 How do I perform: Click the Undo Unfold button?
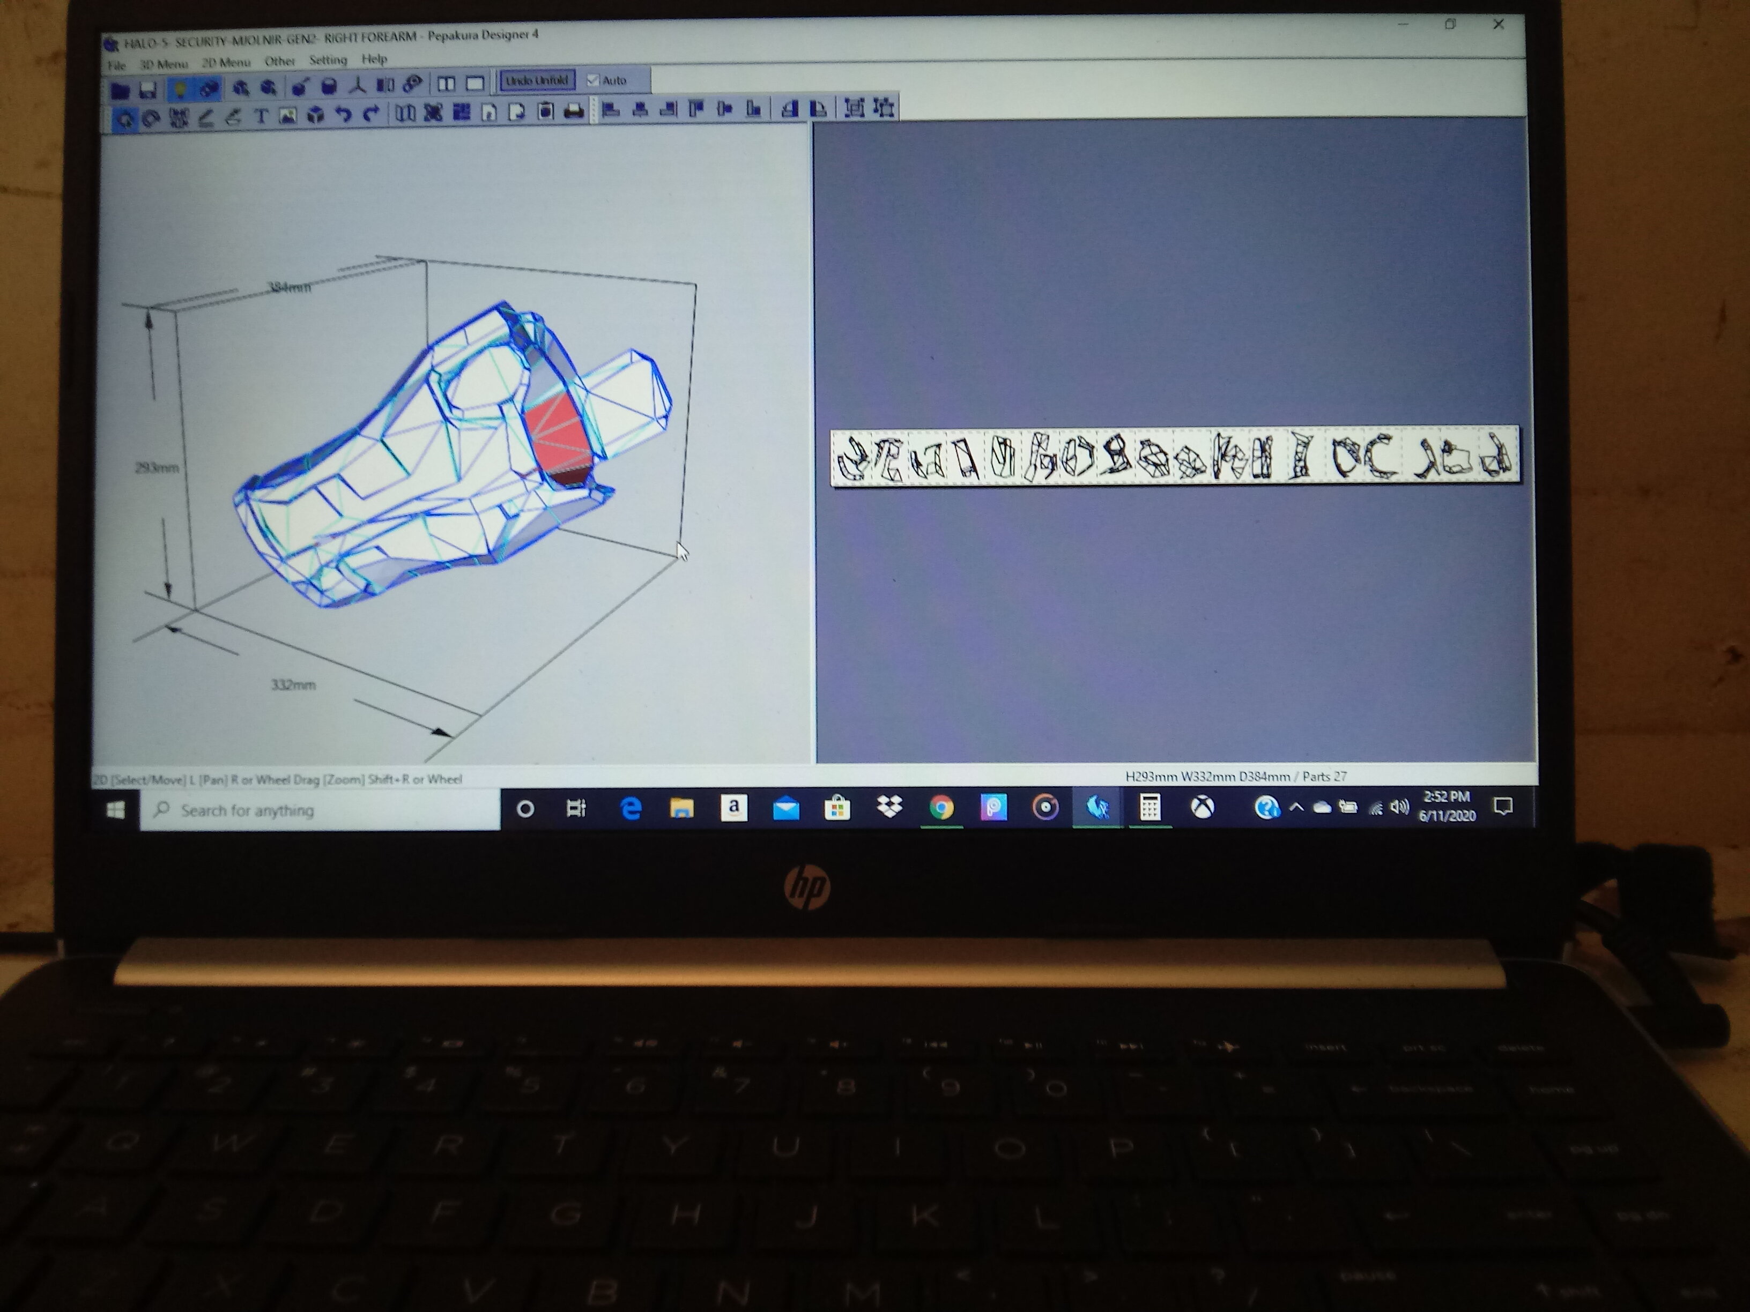pos(537,81)
